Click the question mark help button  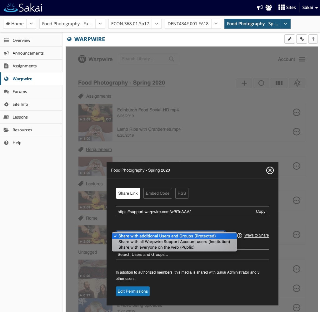[x=313, y=39]
